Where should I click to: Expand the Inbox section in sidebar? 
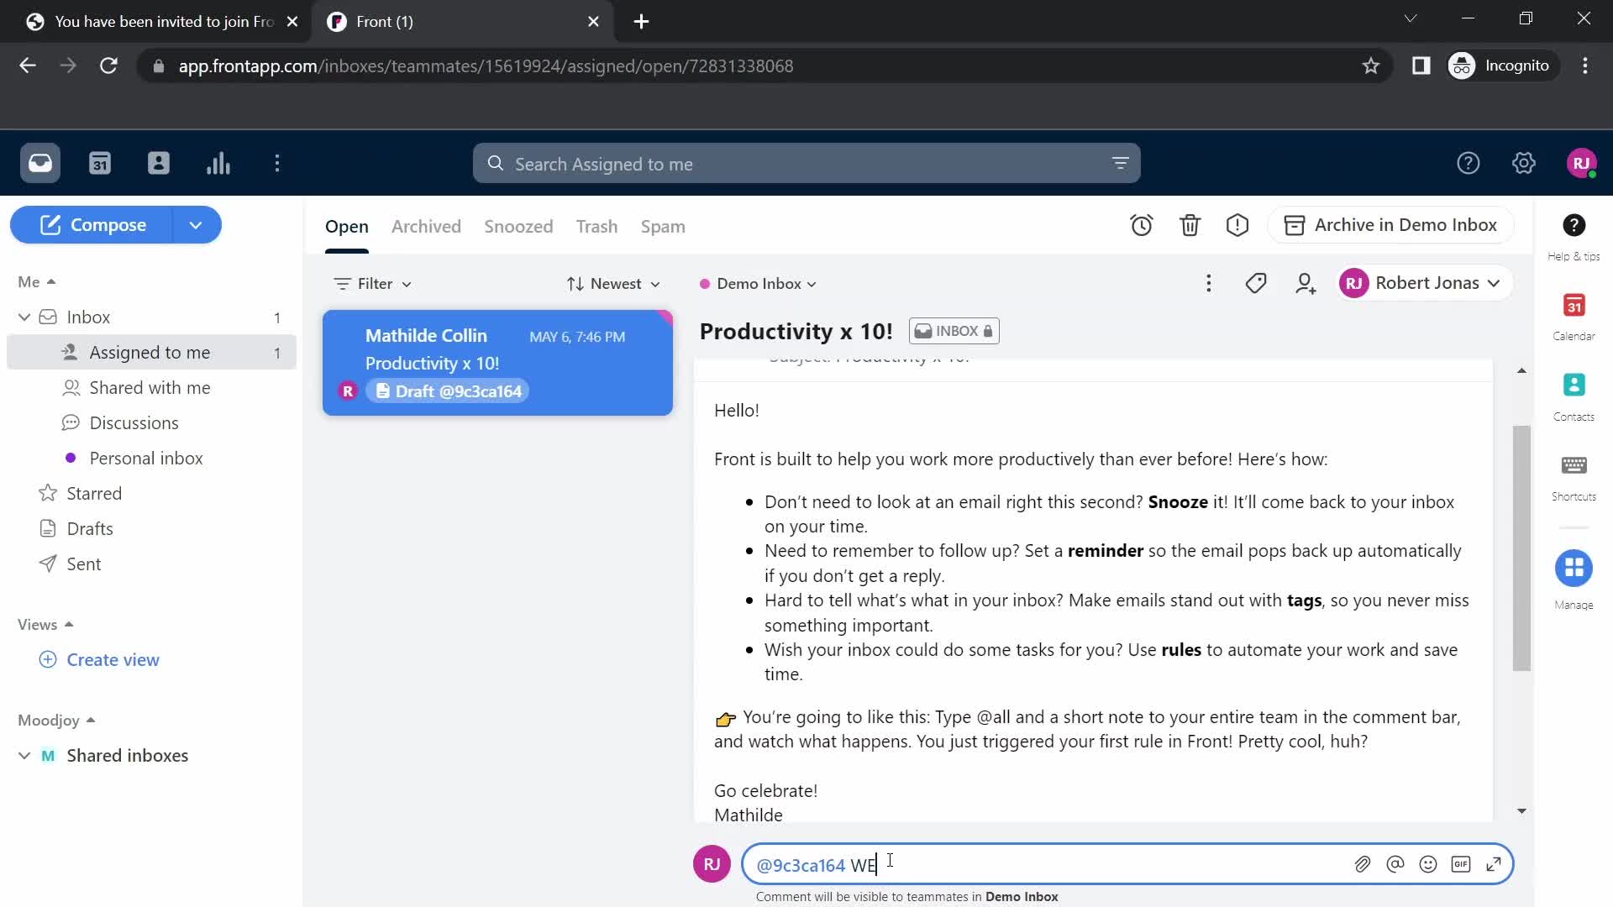(24, 317)
